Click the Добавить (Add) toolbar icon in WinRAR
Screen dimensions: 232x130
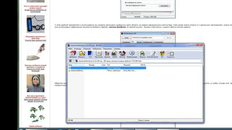[73, 54]
